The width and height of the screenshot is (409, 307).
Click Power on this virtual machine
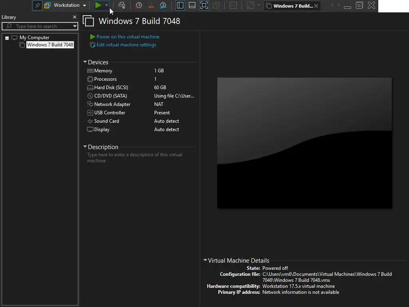pos(128,37)
